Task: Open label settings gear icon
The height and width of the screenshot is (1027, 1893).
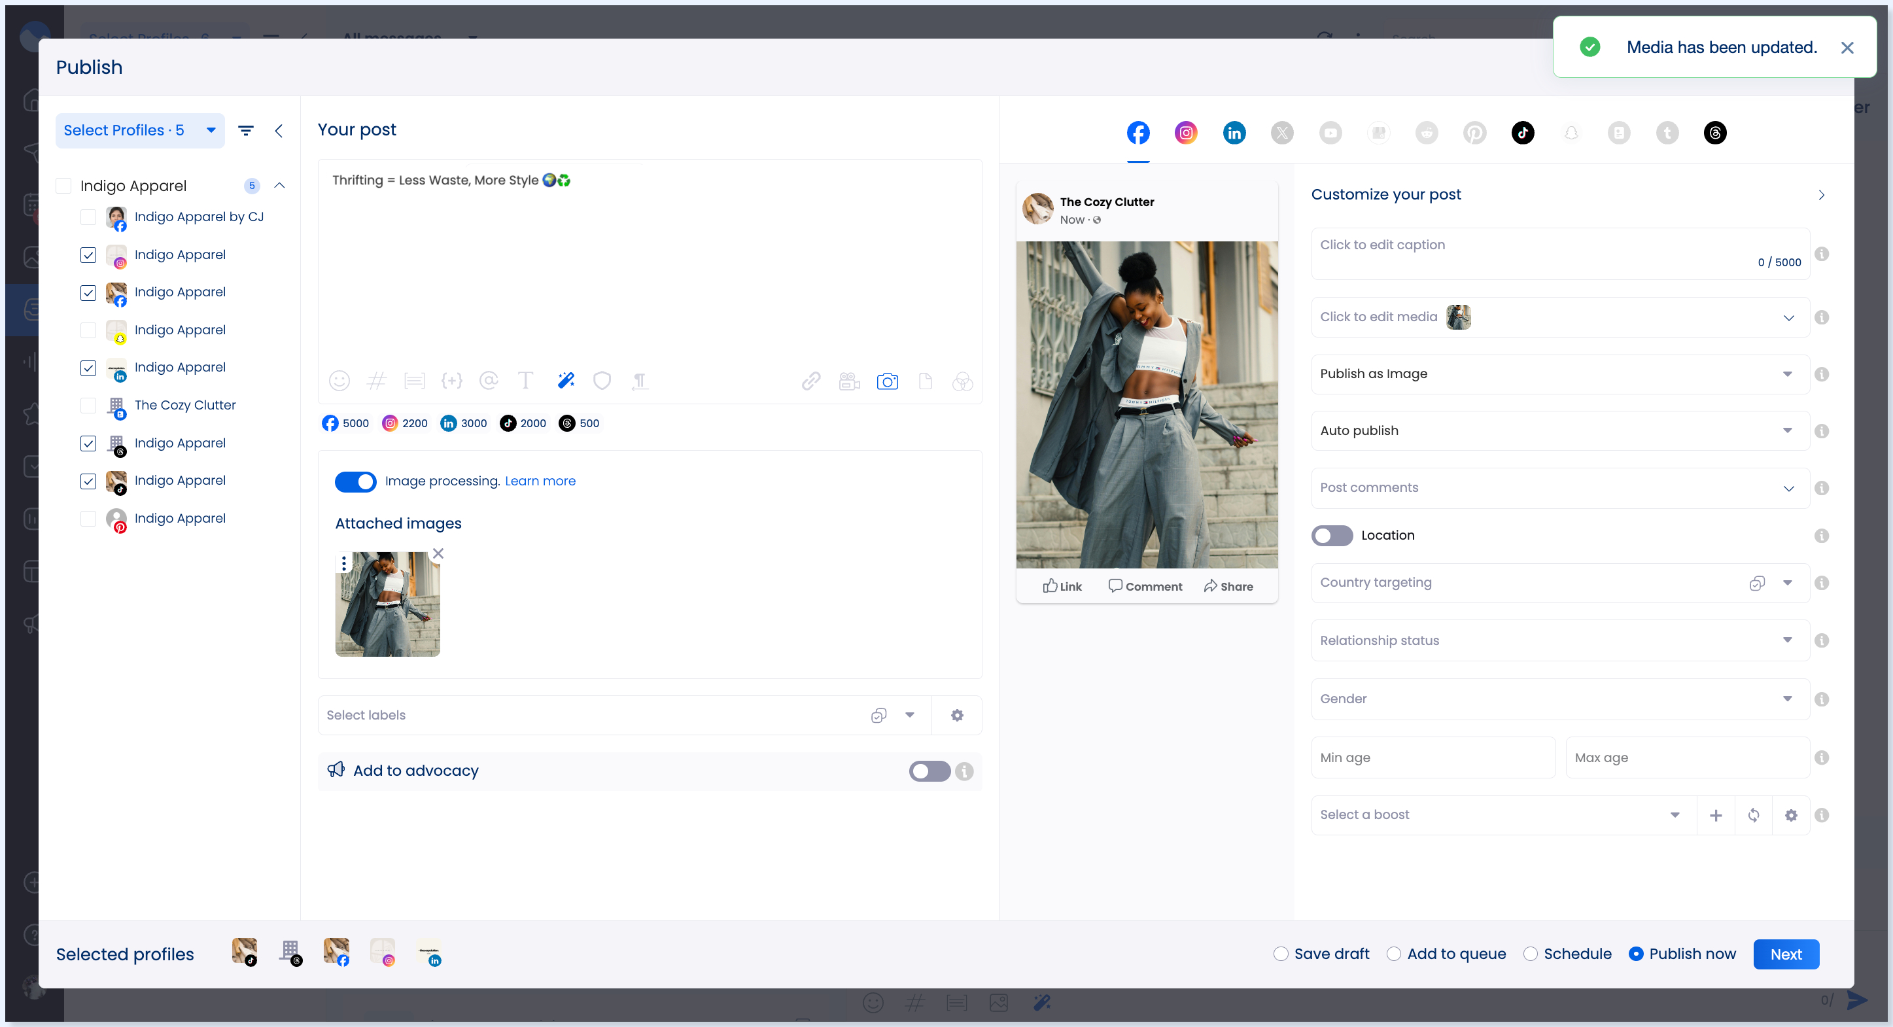Action: 957,715
